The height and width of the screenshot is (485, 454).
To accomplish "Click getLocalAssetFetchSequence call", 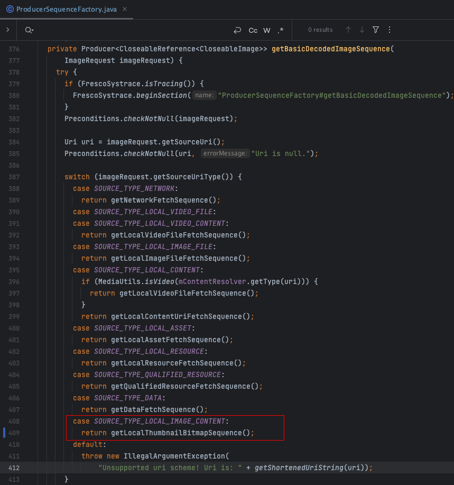I will [x=166, y=340].
